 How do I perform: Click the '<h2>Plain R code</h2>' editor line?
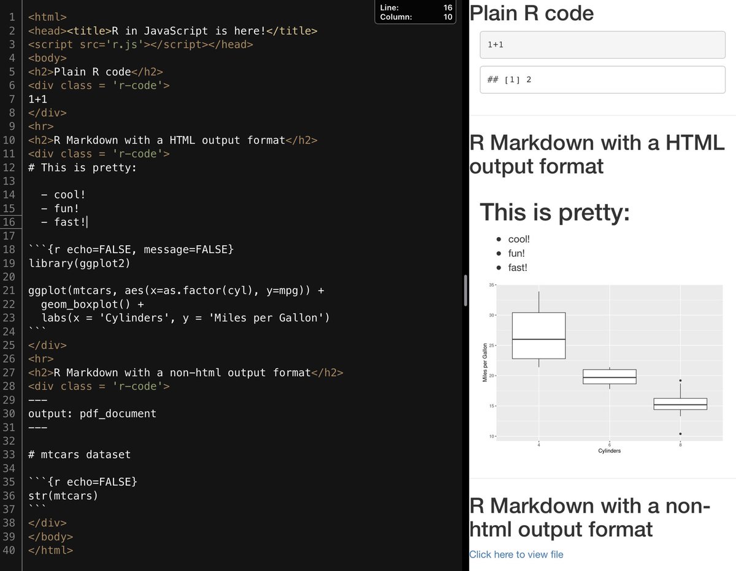click(95, 72)
